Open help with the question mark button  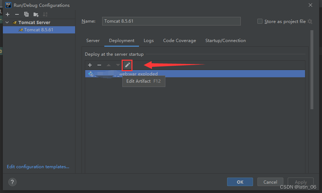12,182
